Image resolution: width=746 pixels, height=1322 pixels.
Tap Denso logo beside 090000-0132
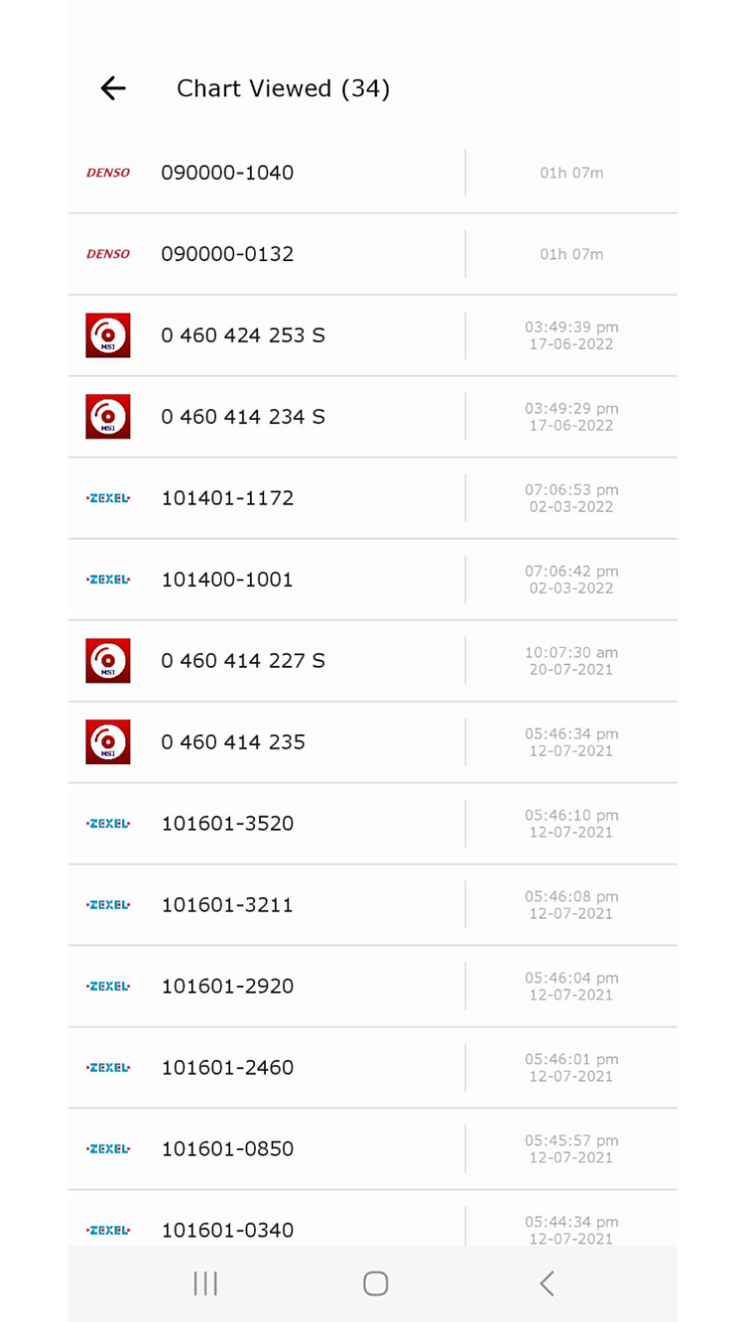click(108, 254)
